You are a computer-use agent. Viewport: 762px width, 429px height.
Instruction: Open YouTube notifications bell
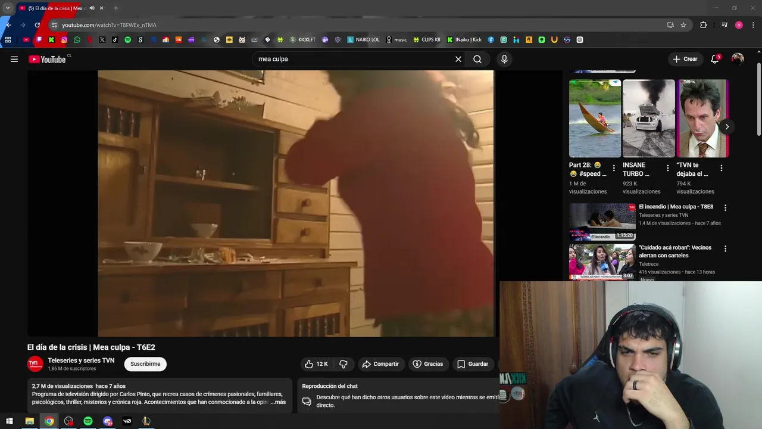point(715,59)
